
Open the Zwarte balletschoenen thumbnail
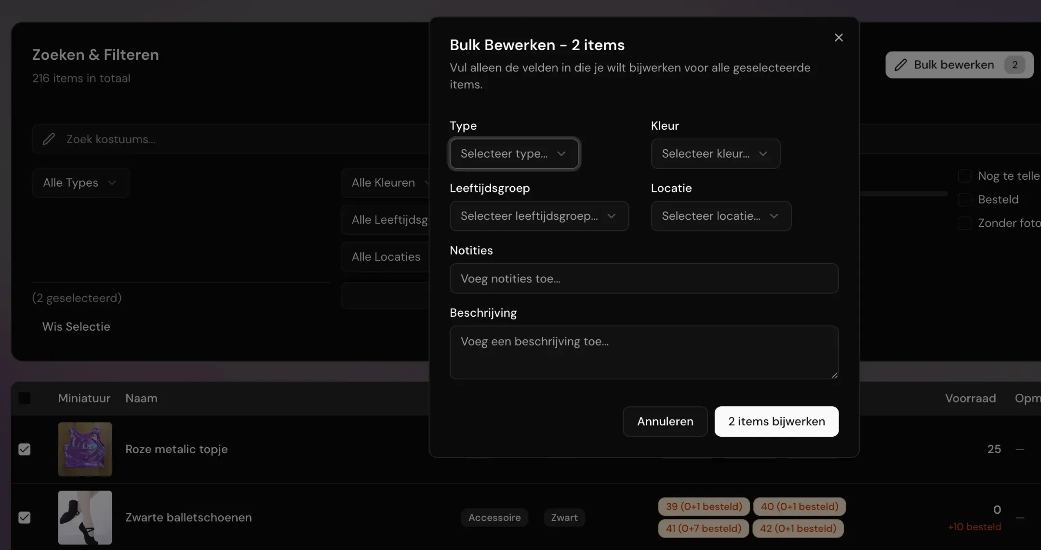point(85,517)
